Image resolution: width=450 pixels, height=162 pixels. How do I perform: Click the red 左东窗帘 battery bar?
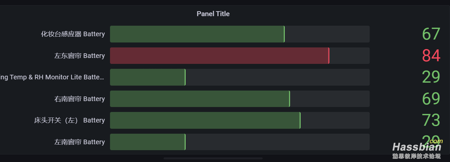[x=220, y=56]
